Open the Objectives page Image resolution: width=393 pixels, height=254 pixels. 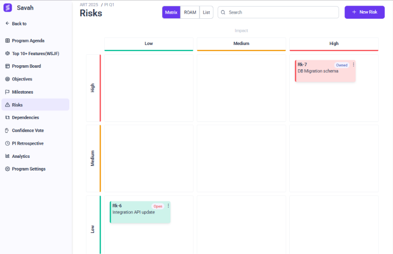point(22,79)
